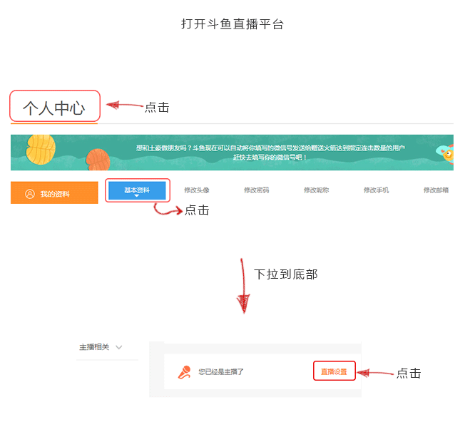465x422 pixels.
Task: Select the orange 我的资料 sidebar button
Action: click(54, 192)
